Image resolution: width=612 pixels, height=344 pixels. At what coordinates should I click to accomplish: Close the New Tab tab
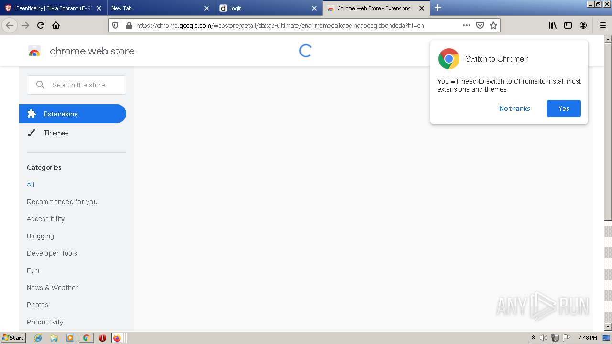pyautogui.click(x=207, y=8)
